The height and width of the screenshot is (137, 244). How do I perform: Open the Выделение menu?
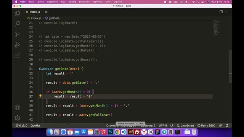tap(52, 2)
